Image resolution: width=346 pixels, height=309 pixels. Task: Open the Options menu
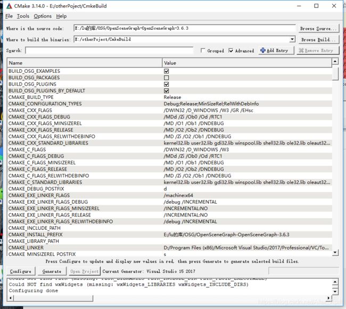coord(43,16)
